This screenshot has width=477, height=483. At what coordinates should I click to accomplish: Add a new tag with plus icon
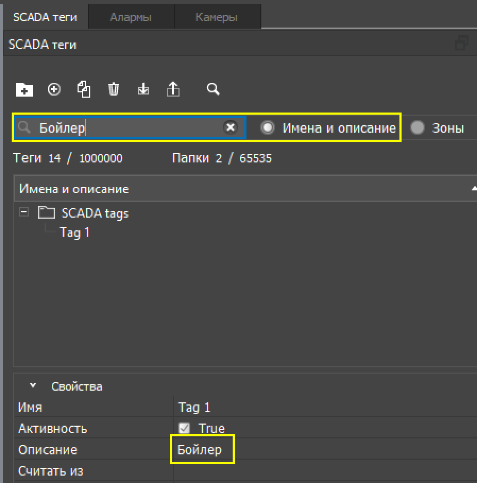tap(54, 89)
